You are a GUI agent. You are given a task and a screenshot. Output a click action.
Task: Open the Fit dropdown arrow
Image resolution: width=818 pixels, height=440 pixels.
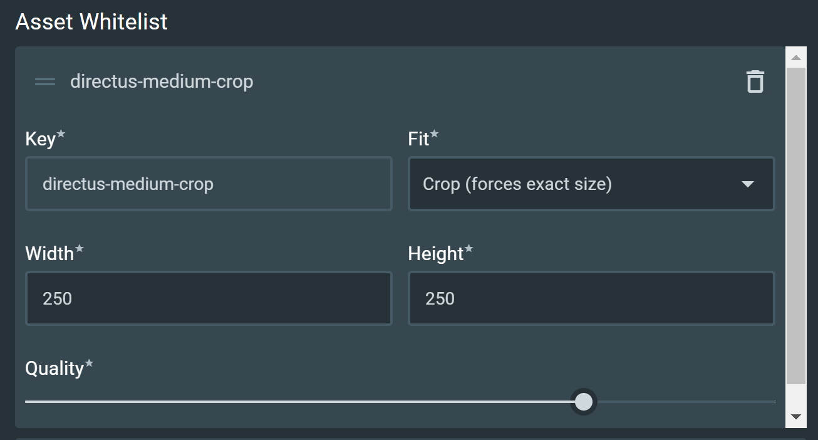[x=747, y=184]
